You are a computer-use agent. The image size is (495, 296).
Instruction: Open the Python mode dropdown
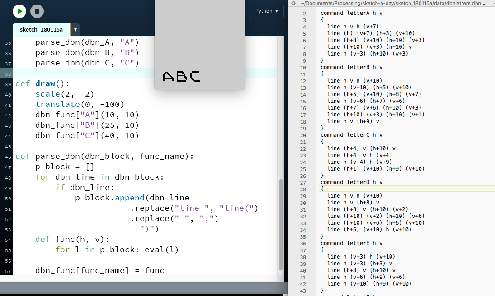(x=267, y=11)
